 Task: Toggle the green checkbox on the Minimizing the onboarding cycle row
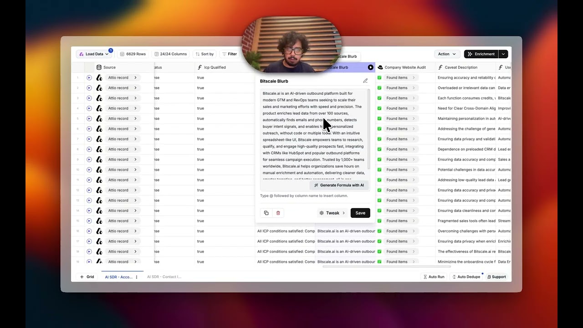point(379,261)
